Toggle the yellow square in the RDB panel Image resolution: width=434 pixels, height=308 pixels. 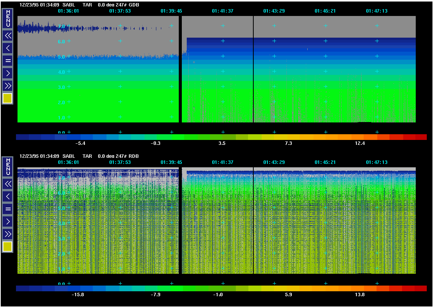tap(8, 247)
